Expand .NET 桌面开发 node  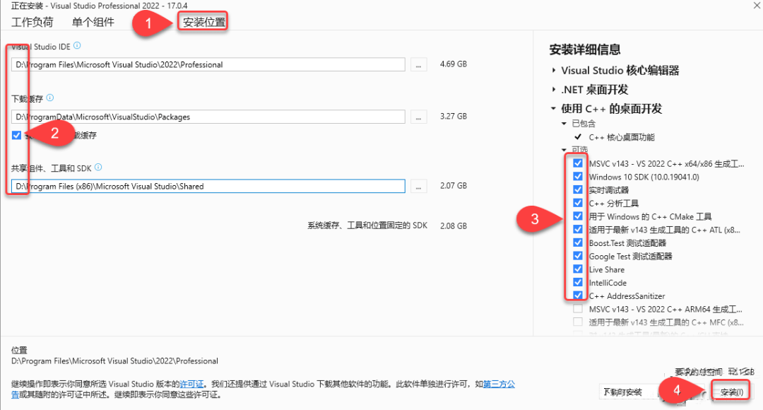pyautogui.click(x=554, y=90)
